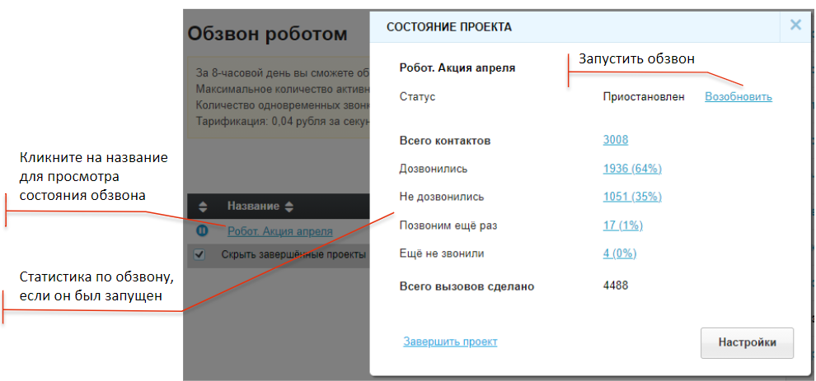
Task: Click the Статус label
Action: [417, 96]
